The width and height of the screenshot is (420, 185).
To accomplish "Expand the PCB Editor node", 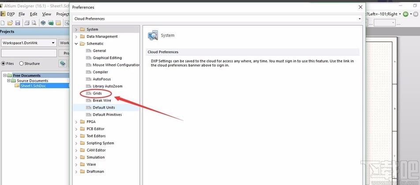I will (76, 129).
